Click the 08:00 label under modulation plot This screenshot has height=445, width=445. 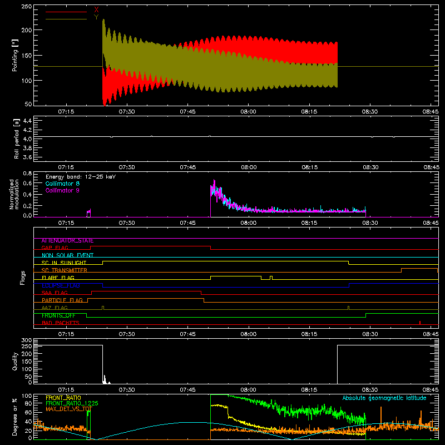(x=249, y=223)
